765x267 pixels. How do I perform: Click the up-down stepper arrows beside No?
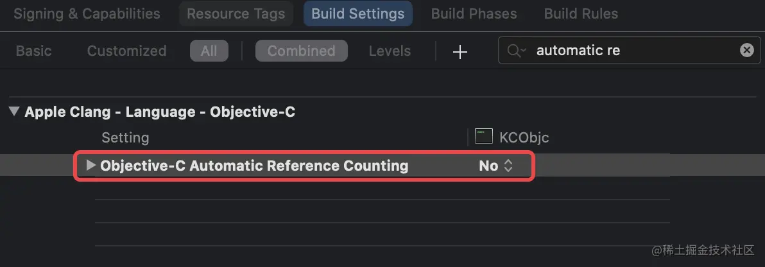[508, 166]
